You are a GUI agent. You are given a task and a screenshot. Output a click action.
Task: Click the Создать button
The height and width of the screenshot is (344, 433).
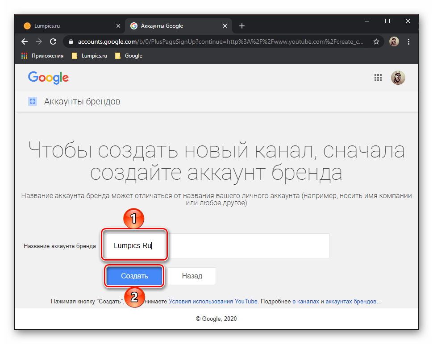coord(134,276)
